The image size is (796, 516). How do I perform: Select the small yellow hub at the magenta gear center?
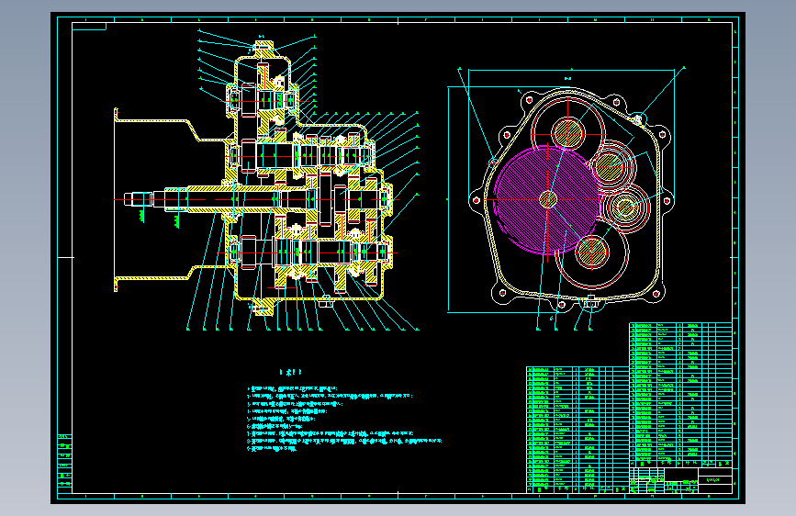coord(548,199)
